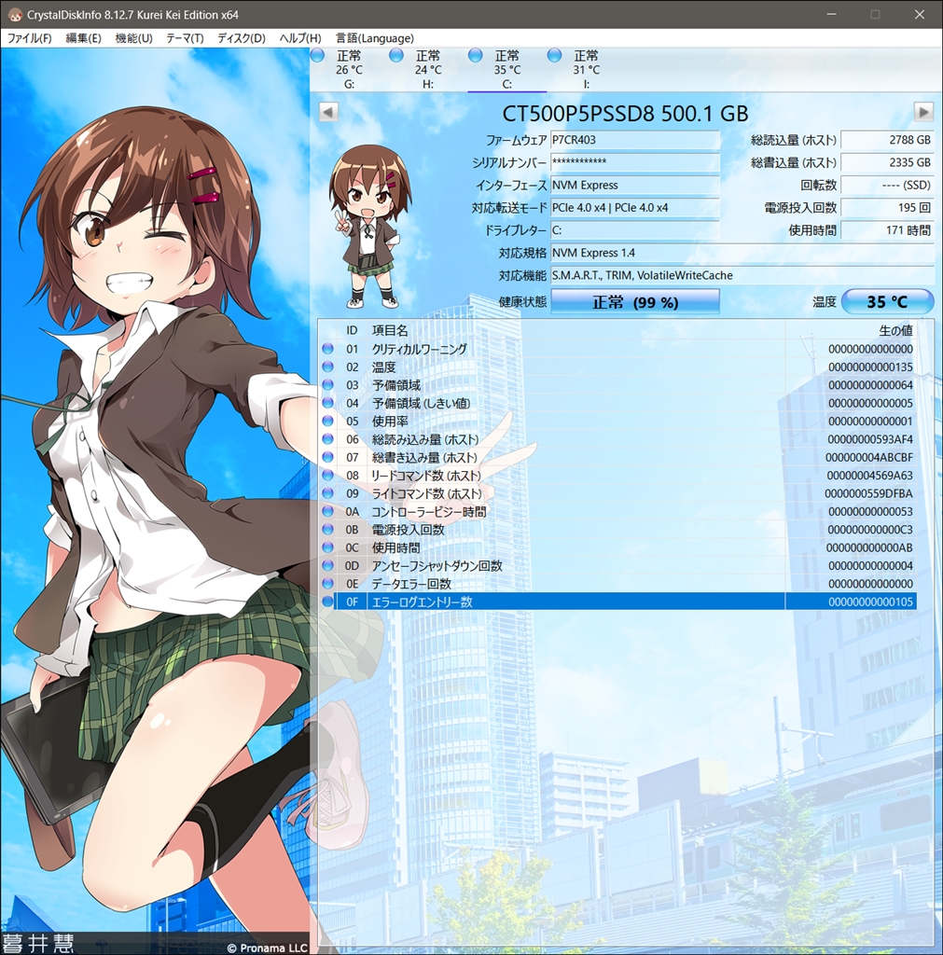Click the ID column header

click(x=352, y=330)
